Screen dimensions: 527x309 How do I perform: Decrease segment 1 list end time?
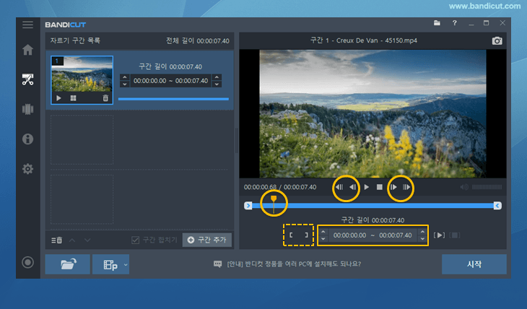click(x=217, y=84)
